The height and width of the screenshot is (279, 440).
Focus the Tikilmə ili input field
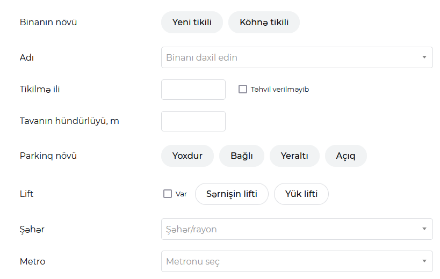tap(193, 90)
